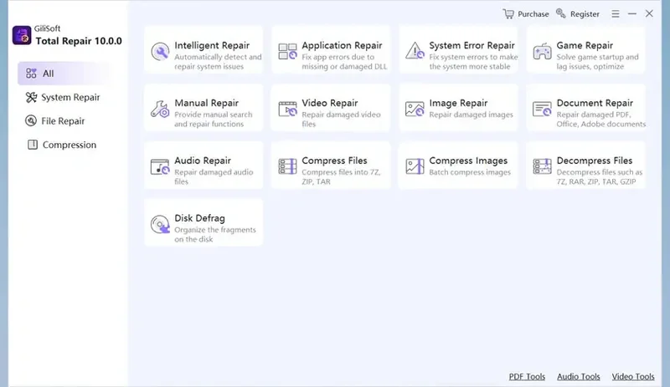Click the Decompress Files icon

(x=542, y=166)
